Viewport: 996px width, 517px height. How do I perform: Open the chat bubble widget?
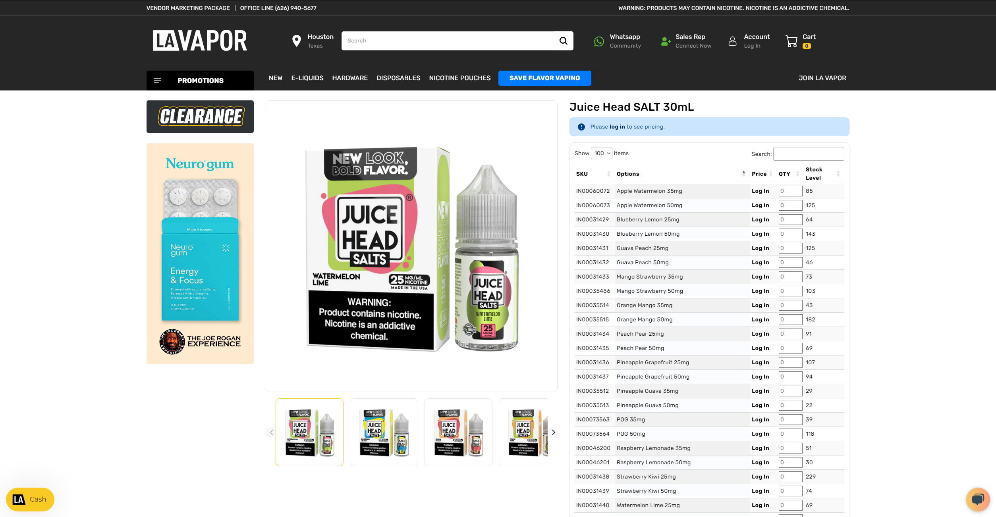click(x=978, y=499)
